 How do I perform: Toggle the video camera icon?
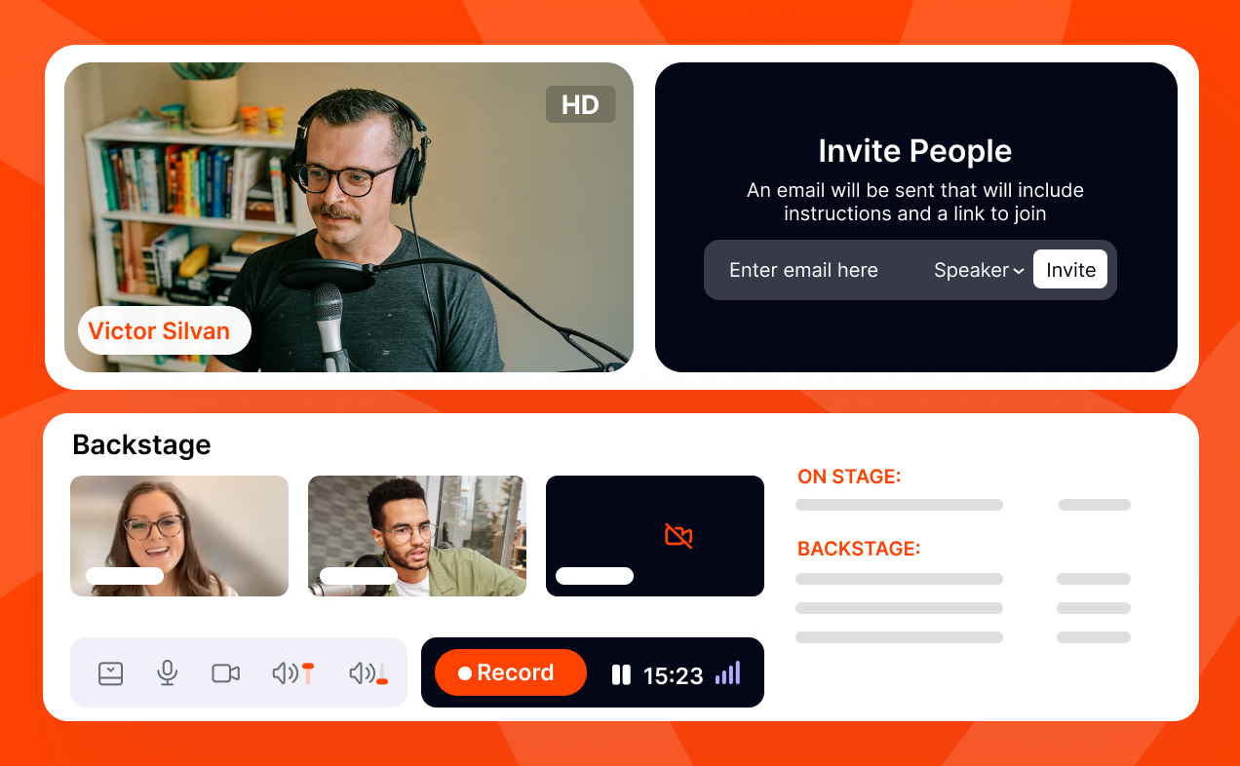click(x=226, y=673)
